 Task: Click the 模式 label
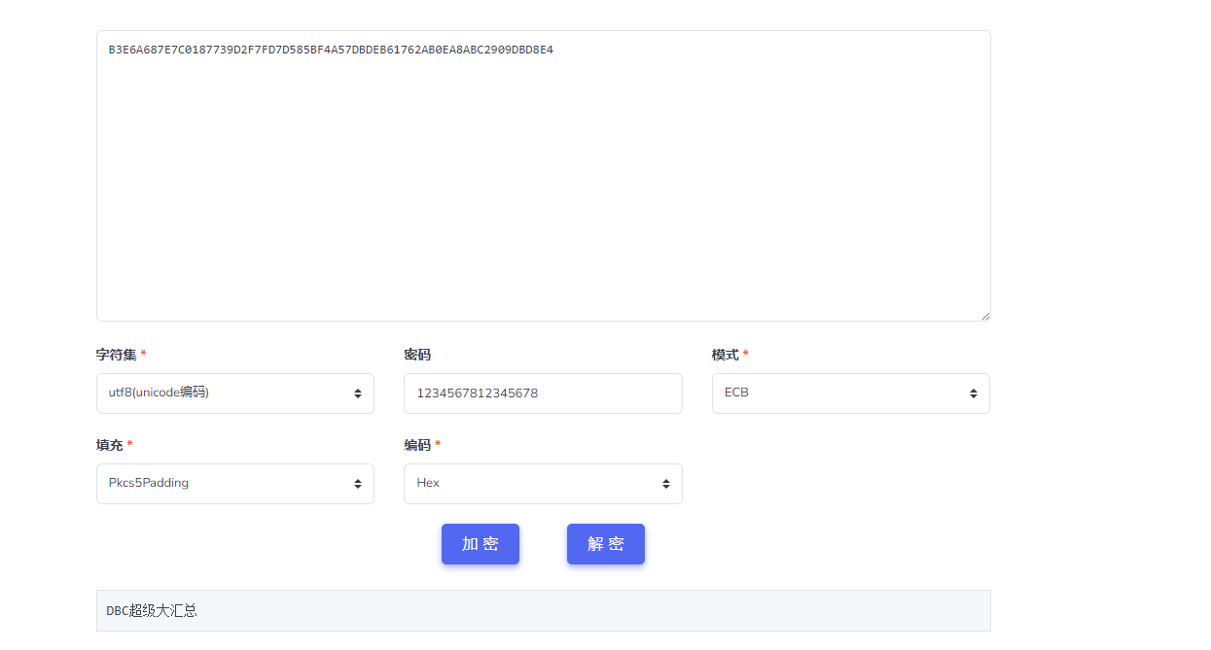(725, 355)
